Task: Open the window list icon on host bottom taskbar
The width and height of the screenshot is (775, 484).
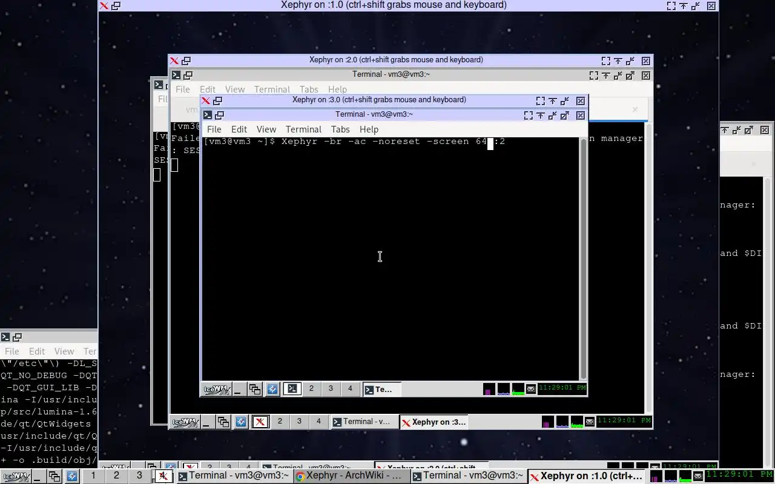Action: (x=54, y=476)
